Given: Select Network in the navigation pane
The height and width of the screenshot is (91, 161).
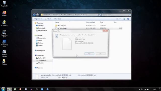Looking at the screenshot, I should point(40,68).
